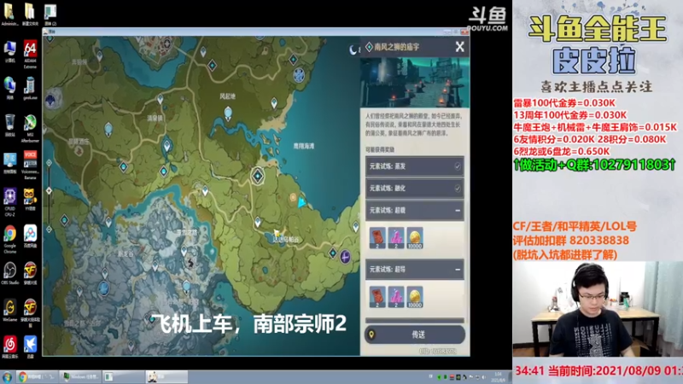Open the Administrator folder on the desktop
The height and width of the screenshot is (384, 683).
tap(9, 15)
